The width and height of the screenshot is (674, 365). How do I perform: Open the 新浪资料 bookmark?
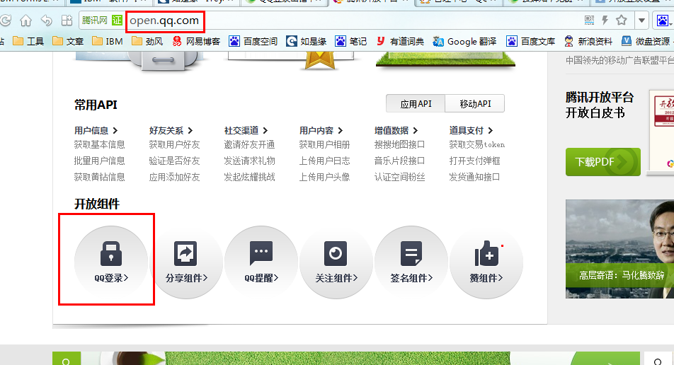pyautogui.click(x=588, y=41)
